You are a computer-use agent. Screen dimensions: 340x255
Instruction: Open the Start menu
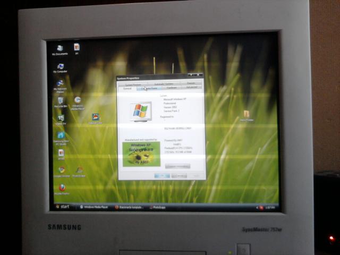point(62,206)
